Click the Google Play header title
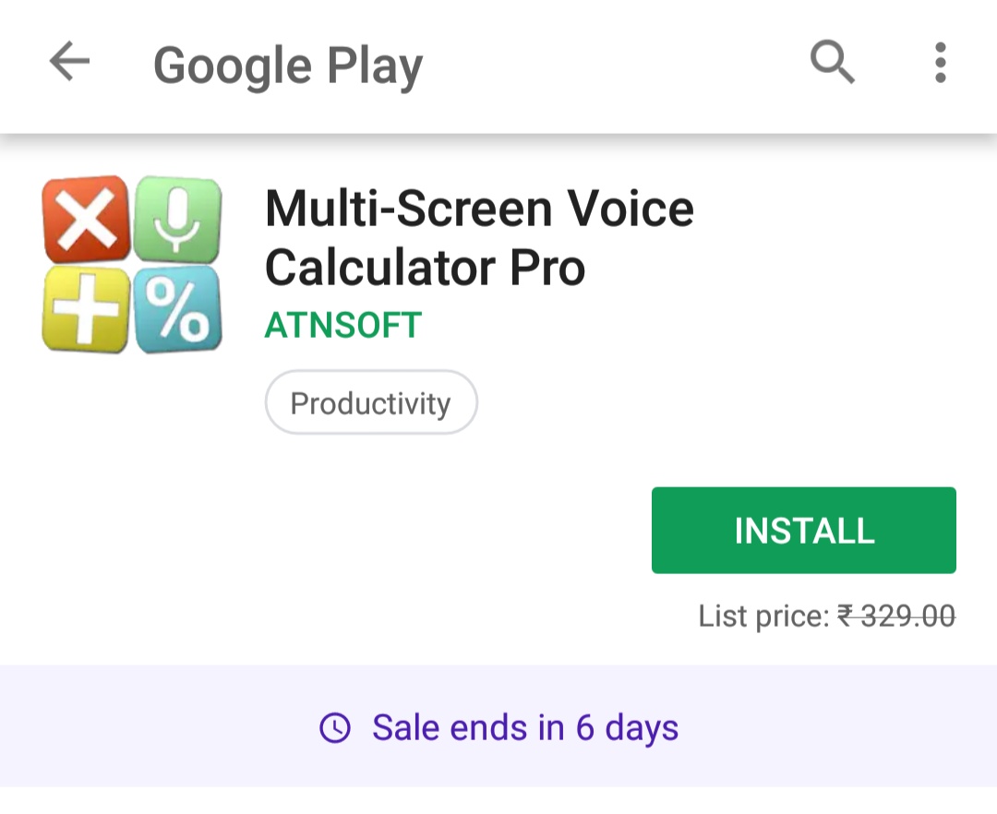 [288, 65]
